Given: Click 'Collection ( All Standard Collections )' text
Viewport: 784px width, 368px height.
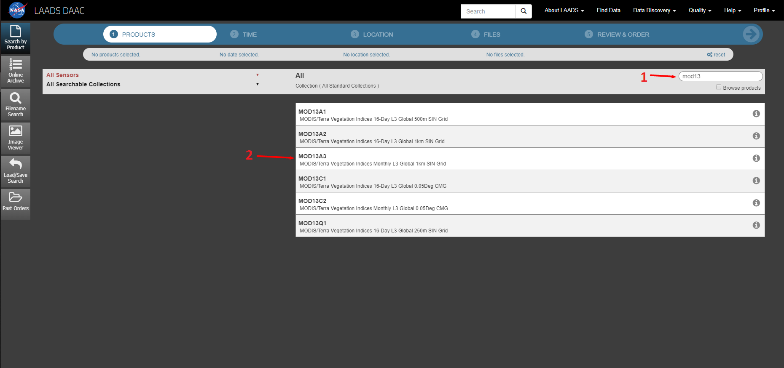Looking at the screenshot, I should (337, 86).
